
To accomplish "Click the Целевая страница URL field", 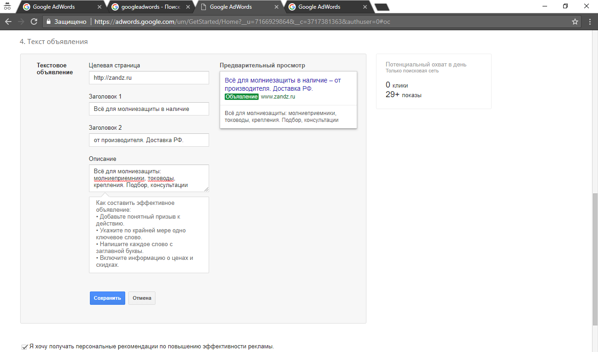I will point(149,78).
